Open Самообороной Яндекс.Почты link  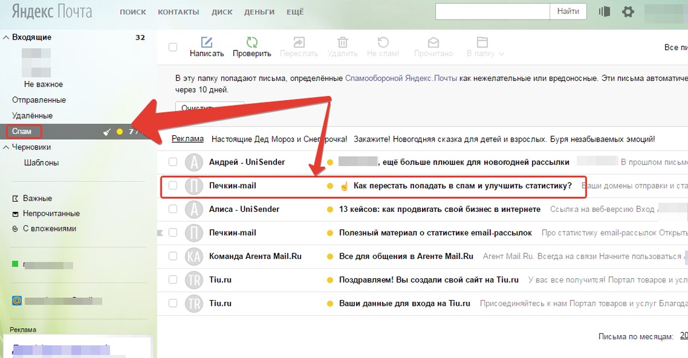[x=401, y=78]
